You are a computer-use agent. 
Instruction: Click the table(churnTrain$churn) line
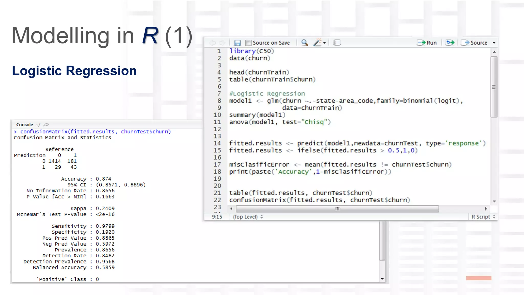pos(272,80)
